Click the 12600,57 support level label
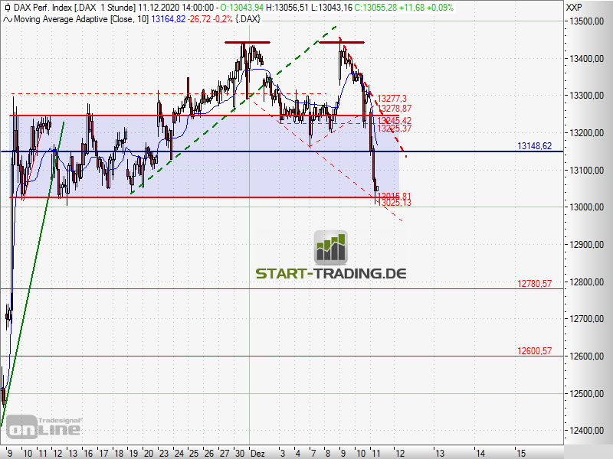 point(535,350)
